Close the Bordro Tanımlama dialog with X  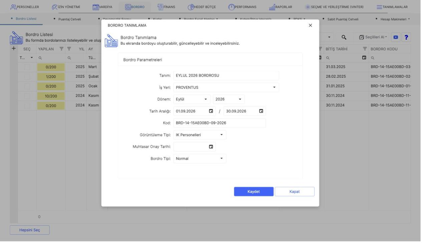coord(310,25)
